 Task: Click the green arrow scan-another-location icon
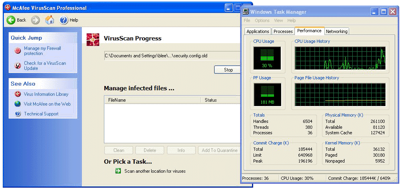pyautogui.click(x=118, y=171)
